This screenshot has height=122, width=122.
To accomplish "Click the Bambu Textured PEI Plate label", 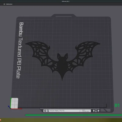I will pos(20,50).
